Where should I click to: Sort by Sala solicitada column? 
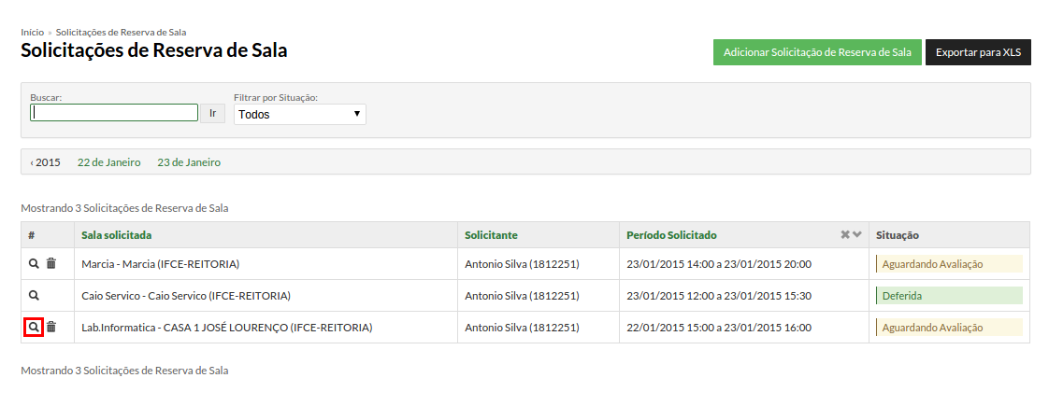pyautogui.click(x=117, y=235)
